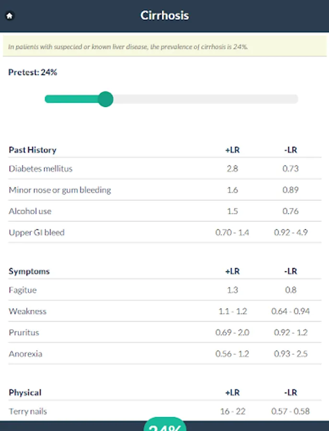Click Weakness +LR range 1.1 - 1.2
The height and width of the screenshot is (431, 329).
pos(232,311)
